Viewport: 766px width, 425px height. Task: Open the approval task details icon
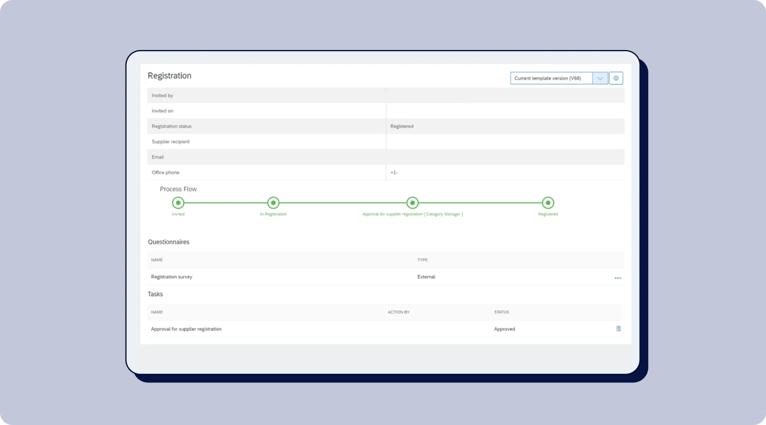[x=618, y=329]
